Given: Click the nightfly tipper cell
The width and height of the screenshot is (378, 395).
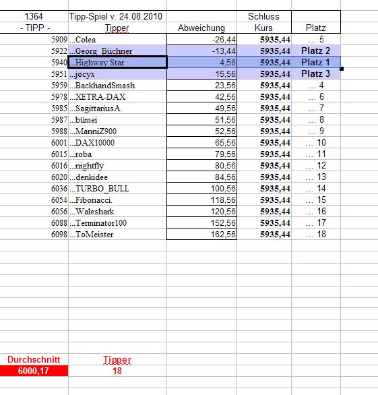Looking at the screenshot, I should point(117,166).
